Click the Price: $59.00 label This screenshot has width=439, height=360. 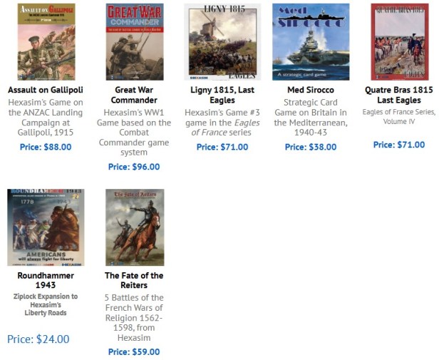(x=134, y=352)
